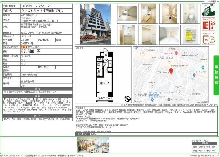The width and height of the screenshot is (220, 157).
Task: Open the toilet photo thumbnail
Action: click(x=190, y=14)
